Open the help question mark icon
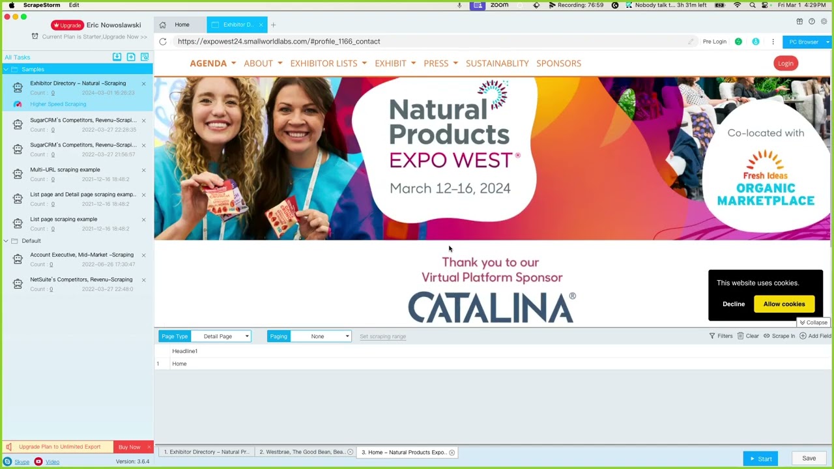834x469 pixels. pos(812,21)
